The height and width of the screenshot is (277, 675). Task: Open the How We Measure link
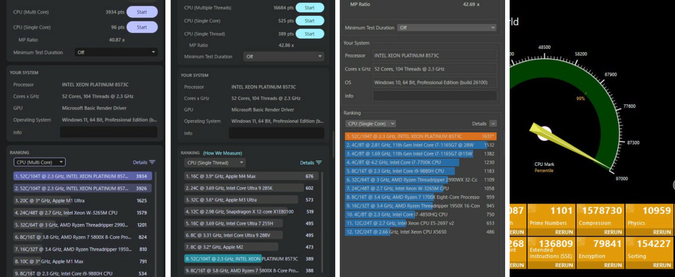click(223, 153)
